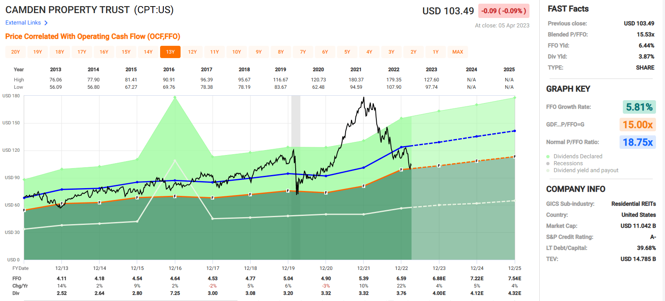Click the 12/20 Chg/Yr value -3%
665x301 pixels.
point(326,286)
